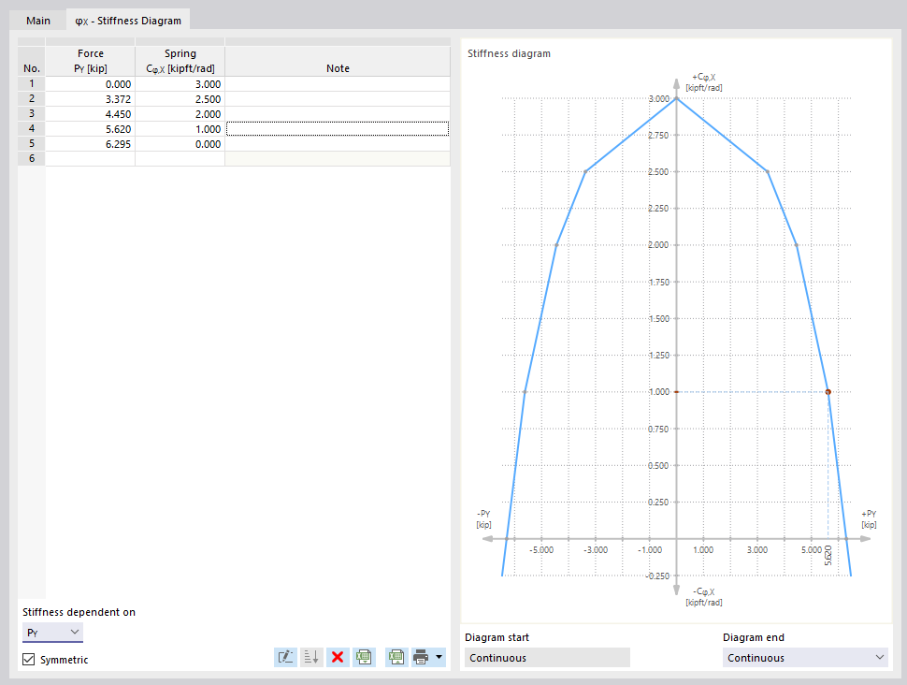
Task: Click the Excel icon with down arrow
Action: [x=364, y=657]
